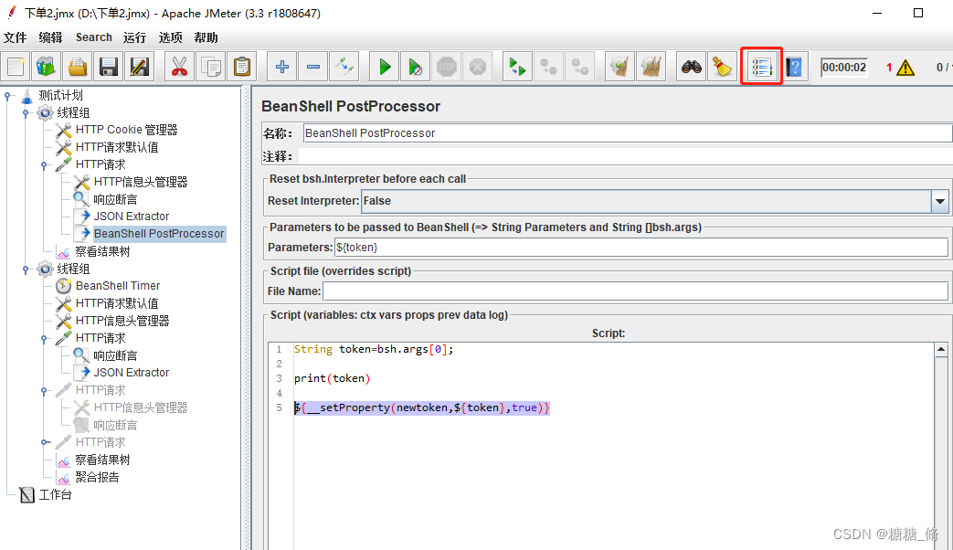
Task: Shutdown all remote engines icon
Action: click(580, 67)
